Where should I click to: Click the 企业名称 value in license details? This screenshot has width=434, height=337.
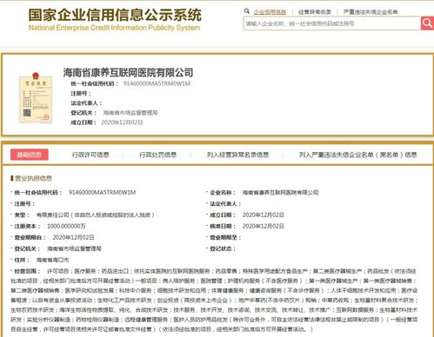(x=280, y=193)
